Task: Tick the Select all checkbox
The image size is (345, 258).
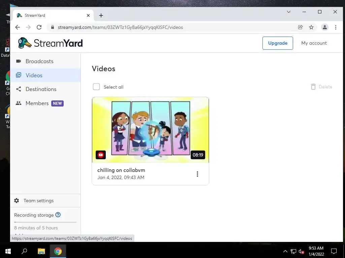Action: (96, 87)
